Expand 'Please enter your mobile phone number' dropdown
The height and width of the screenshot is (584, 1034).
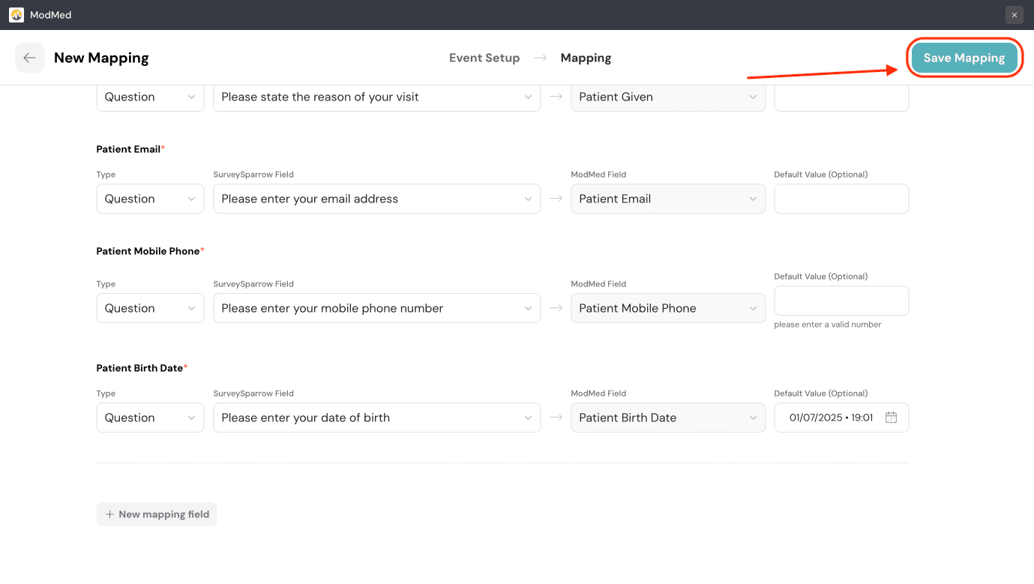coord(376,308)
